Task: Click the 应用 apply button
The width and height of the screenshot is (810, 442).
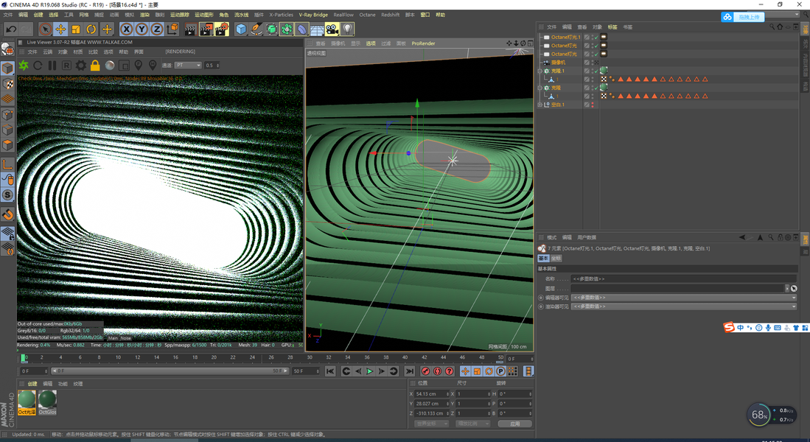Action: [514, 424]
